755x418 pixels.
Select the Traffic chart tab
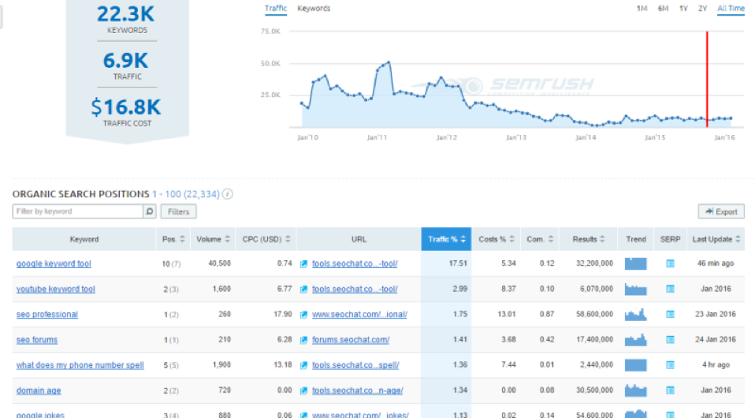pyautogui.click(x=276, y=9)
